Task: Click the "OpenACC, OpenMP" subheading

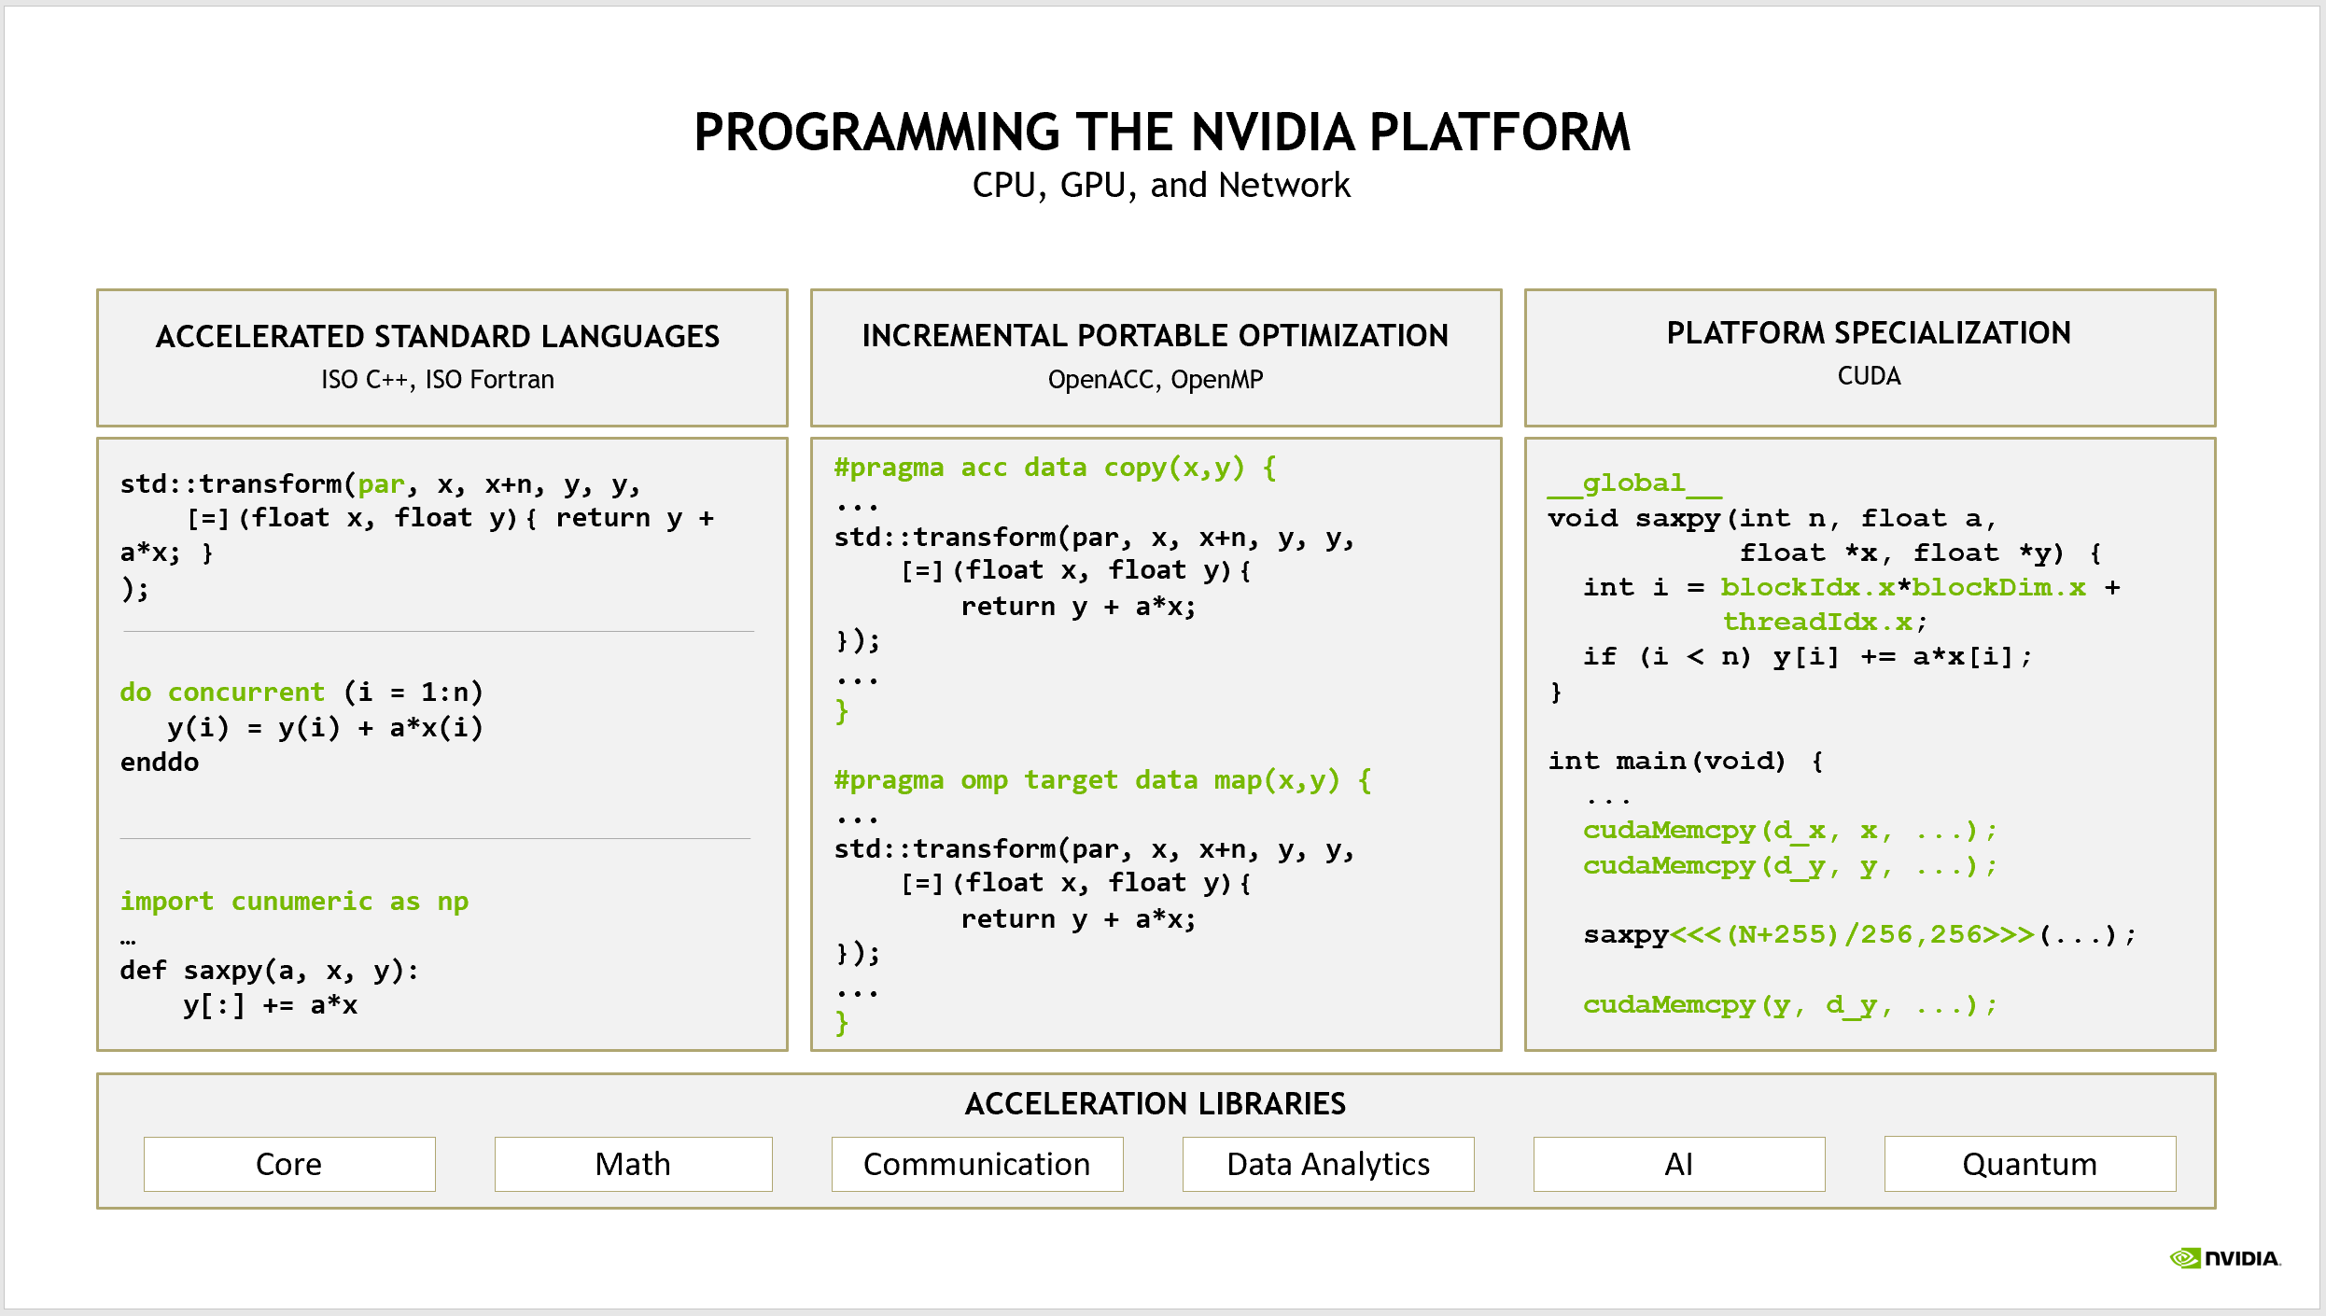Action: (1156, 380)
